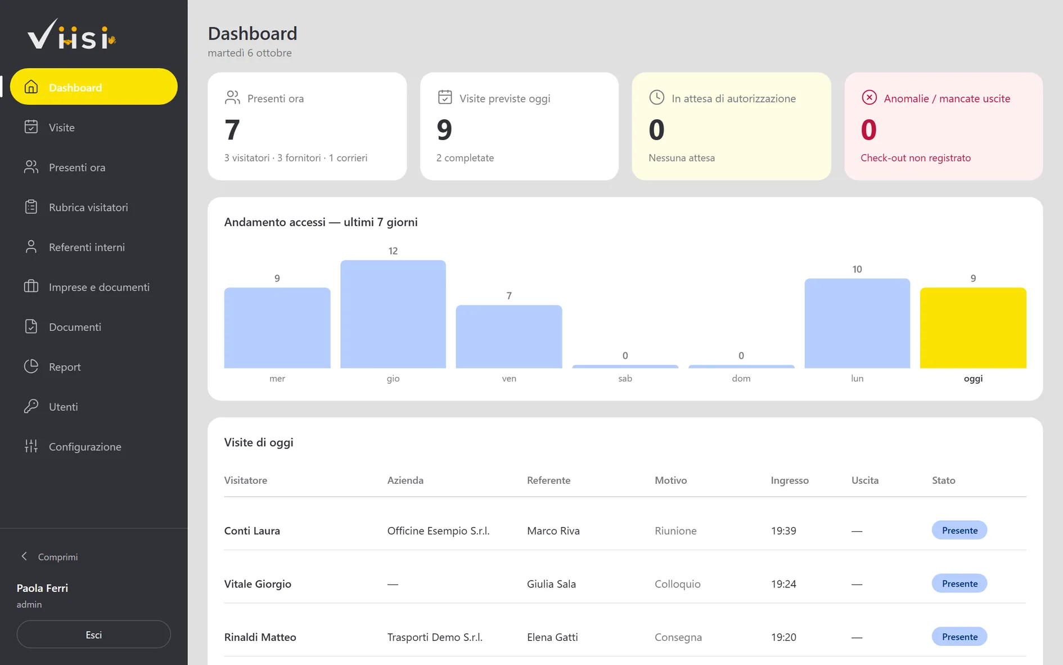
Task: Click the yellow oggi bar
Action: pos(973,328)
